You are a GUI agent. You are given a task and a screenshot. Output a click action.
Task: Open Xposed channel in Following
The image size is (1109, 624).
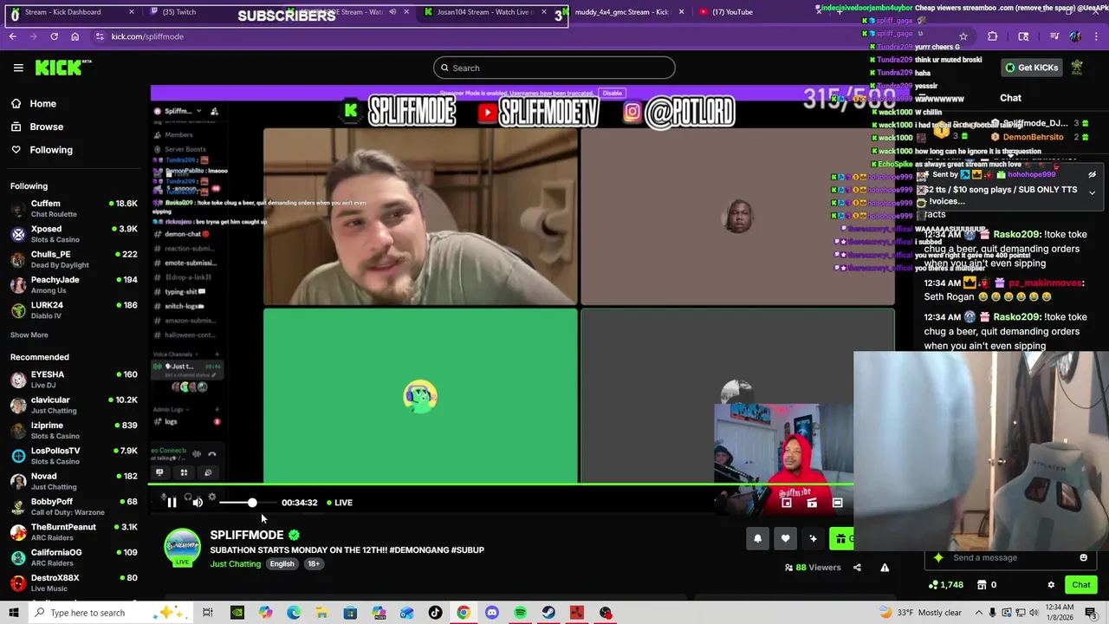click(74, 234)
